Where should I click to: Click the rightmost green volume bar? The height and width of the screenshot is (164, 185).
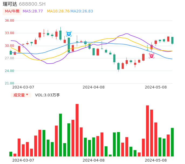172,142
